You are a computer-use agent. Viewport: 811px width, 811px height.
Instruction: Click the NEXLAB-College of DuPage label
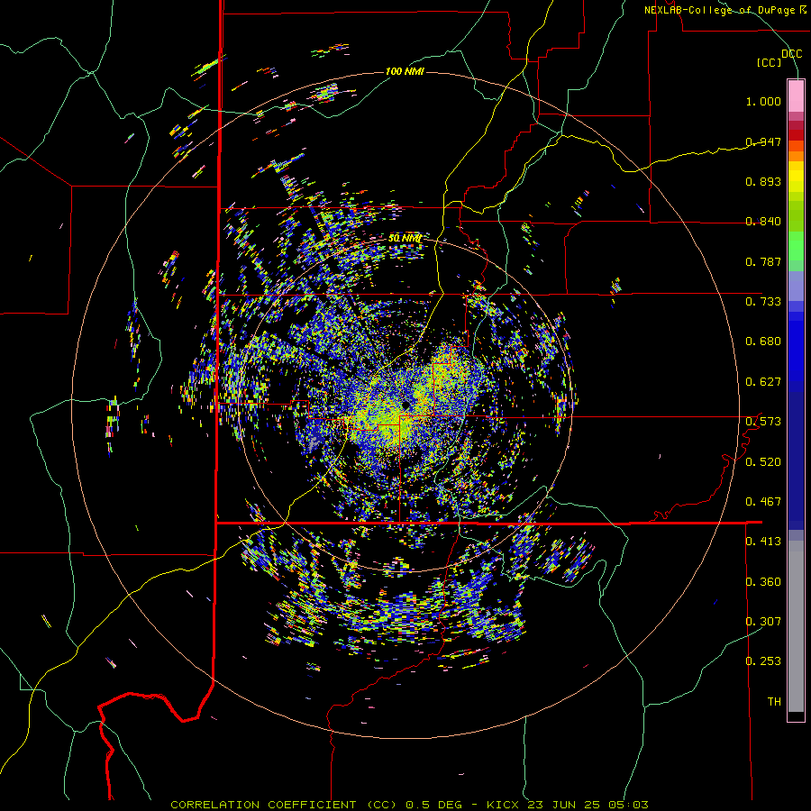tap(724, 10)
